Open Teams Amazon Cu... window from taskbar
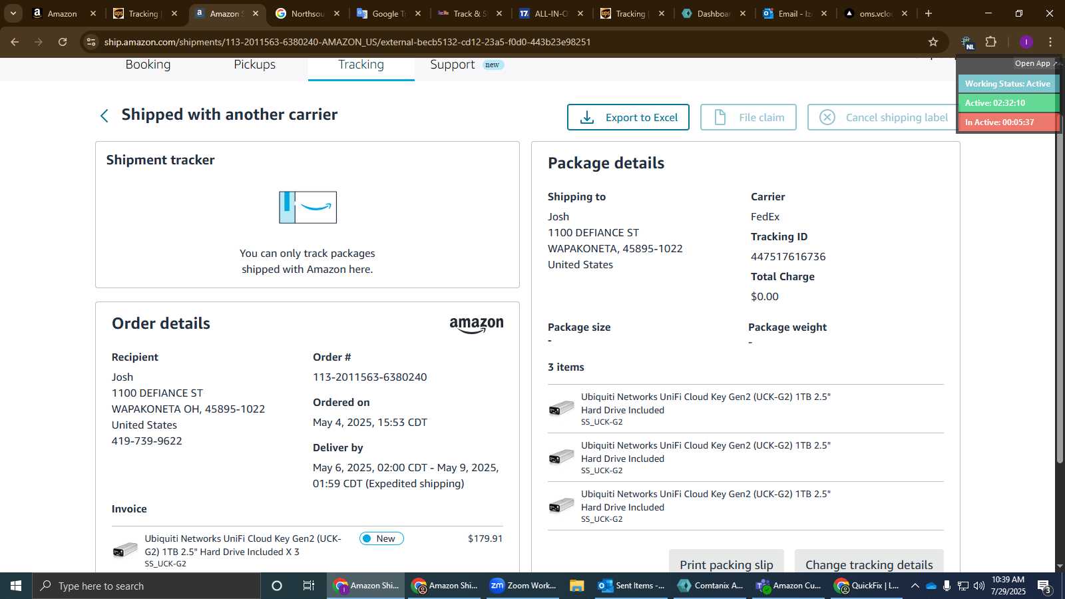Screen dimensions: 1065x599 (x=789, y=586)
